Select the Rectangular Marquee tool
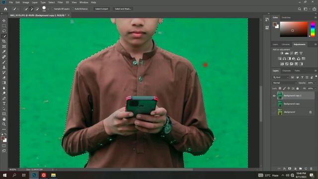This screenshot has height=179, width=318. (x=4, y=26)
